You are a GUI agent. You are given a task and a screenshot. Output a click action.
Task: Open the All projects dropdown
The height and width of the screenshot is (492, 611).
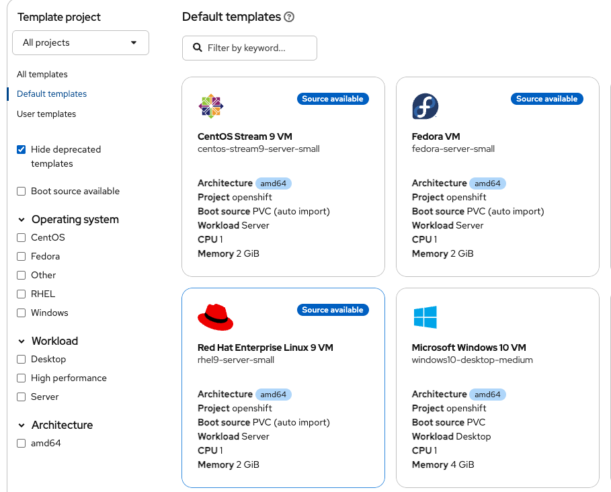point(81,43)
